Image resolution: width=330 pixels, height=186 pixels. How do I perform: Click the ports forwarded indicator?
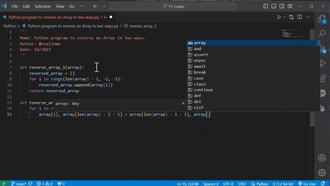(61, 184)
